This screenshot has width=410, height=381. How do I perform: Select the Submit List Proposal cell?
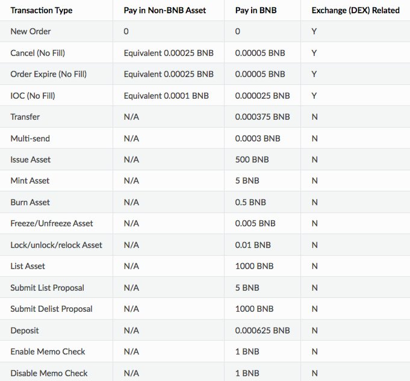(x=47, y=288)
